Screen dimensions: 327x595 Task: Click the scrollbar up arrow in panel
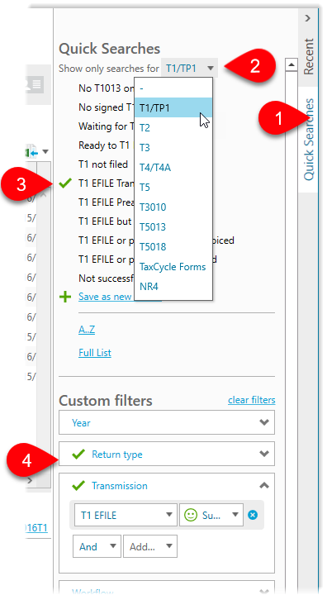point(291,65)
